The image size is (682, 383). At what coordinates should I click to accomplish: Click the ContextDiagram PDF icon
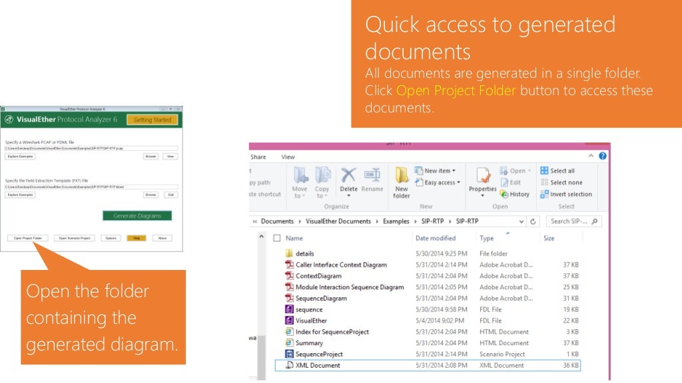(289, 276)
